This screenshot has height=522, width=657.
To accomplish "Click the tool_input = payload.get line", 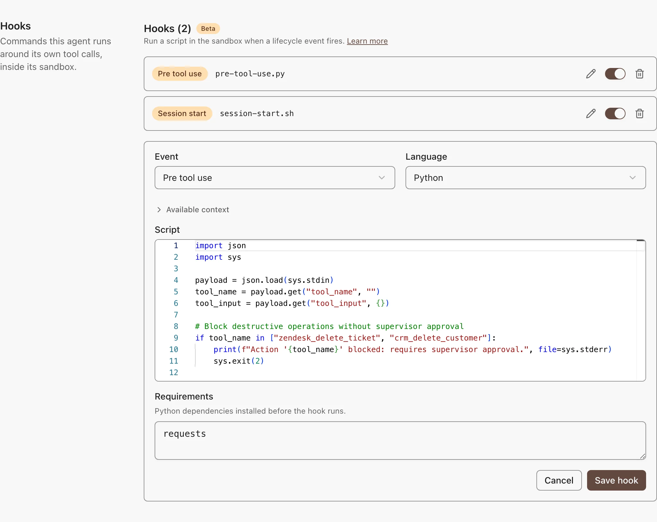I will tap(292, 303).
